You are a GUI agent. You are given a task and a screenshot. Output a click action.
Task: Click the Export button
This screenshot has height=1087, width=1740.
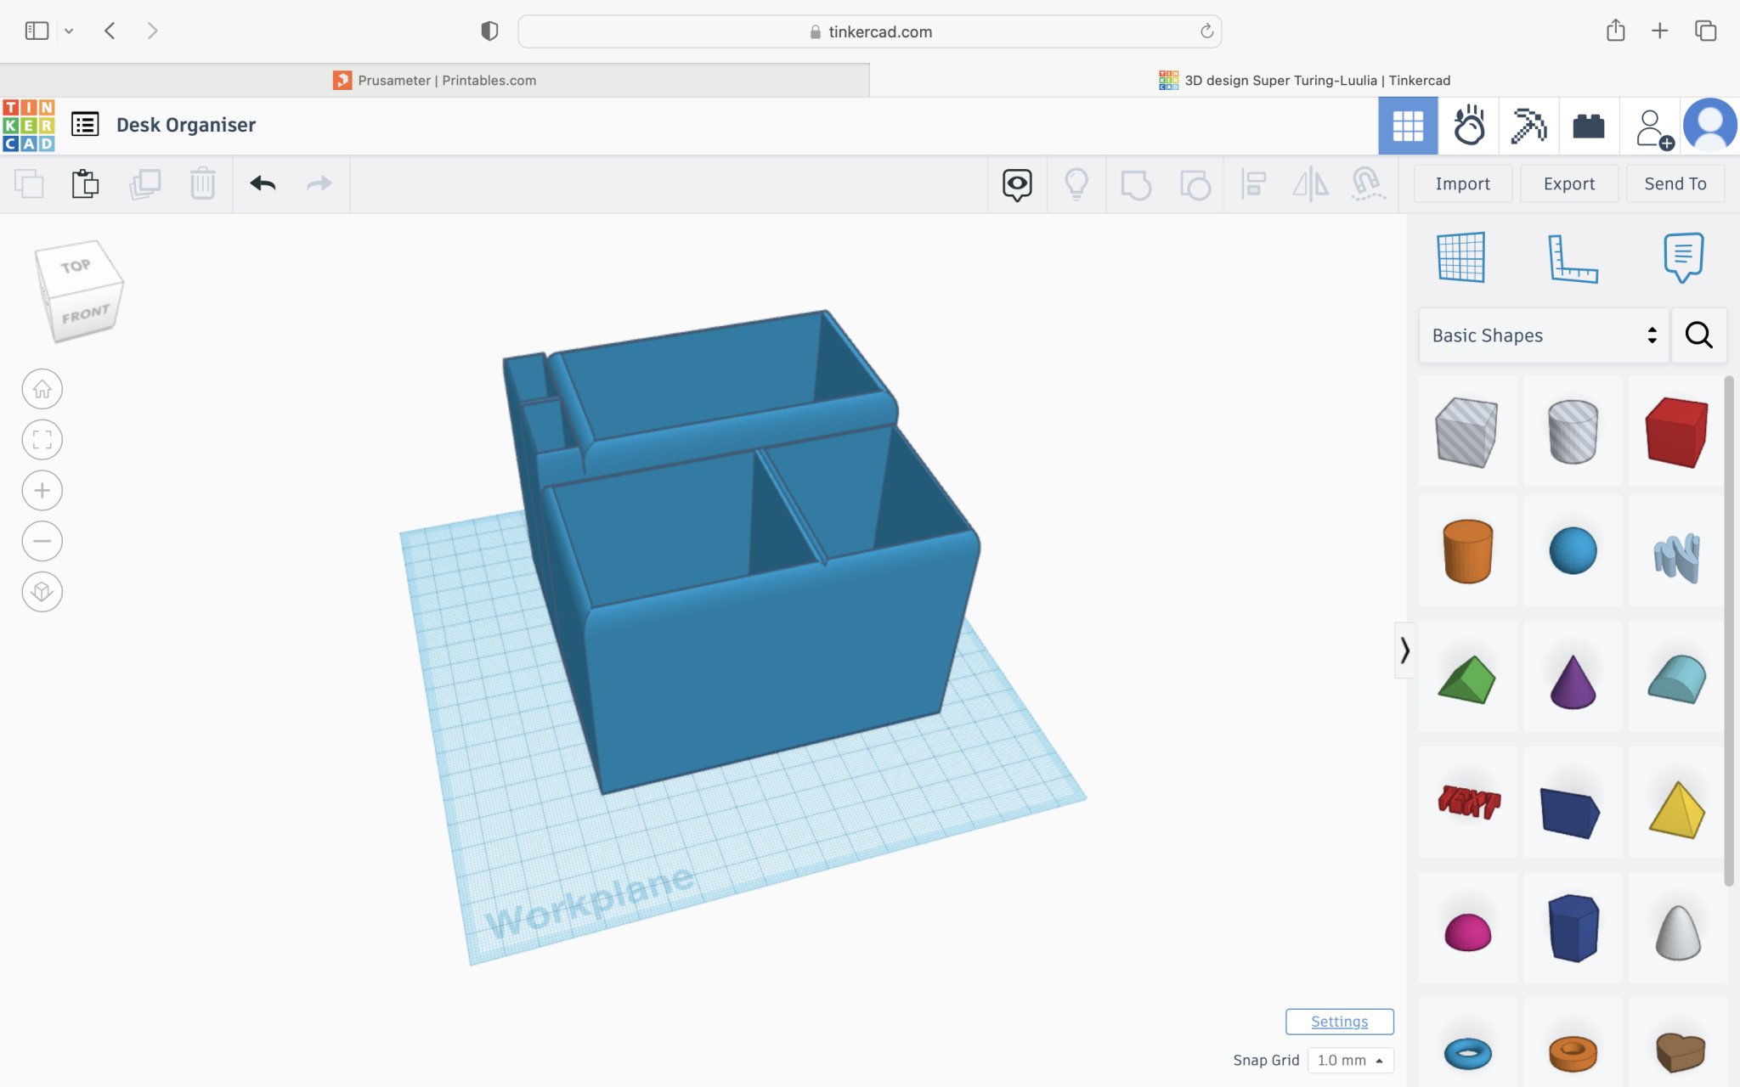click(1568, 183)
